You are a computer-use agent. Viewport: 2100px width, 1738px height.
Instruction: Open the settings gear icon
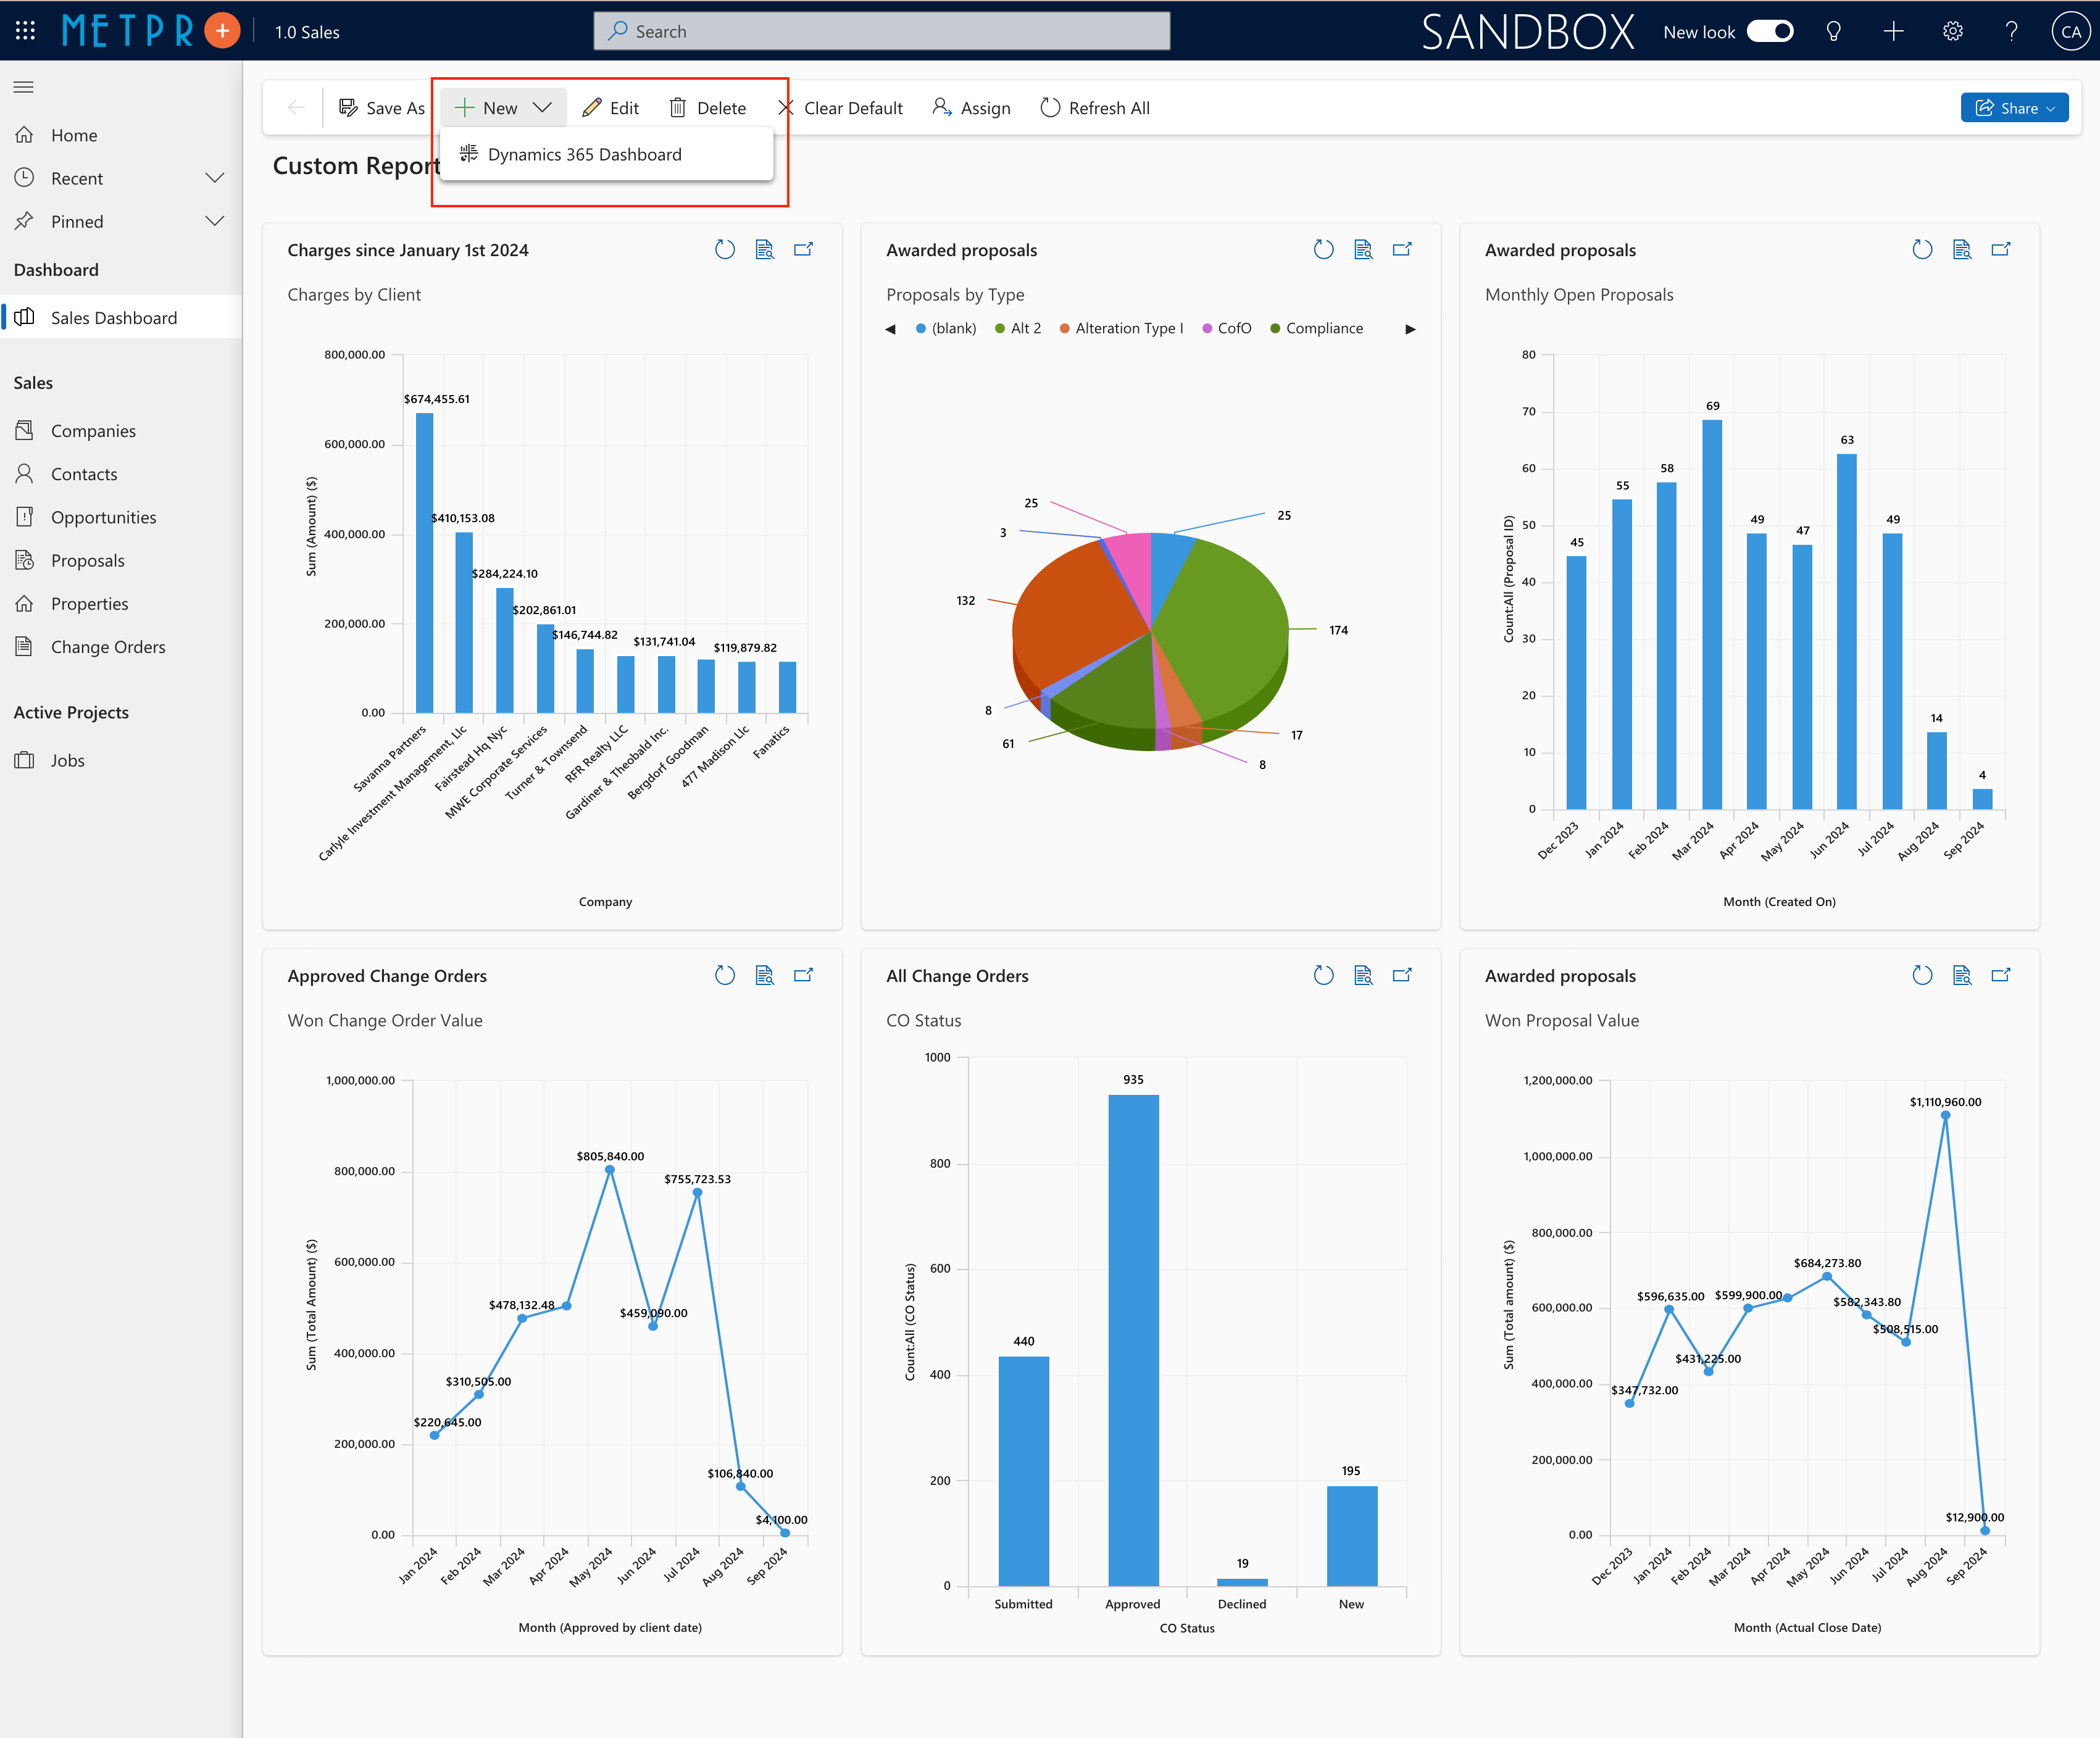click(1952, 31)
